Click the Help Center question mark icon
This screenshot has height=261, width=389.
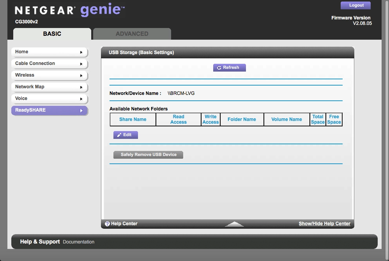107,224
